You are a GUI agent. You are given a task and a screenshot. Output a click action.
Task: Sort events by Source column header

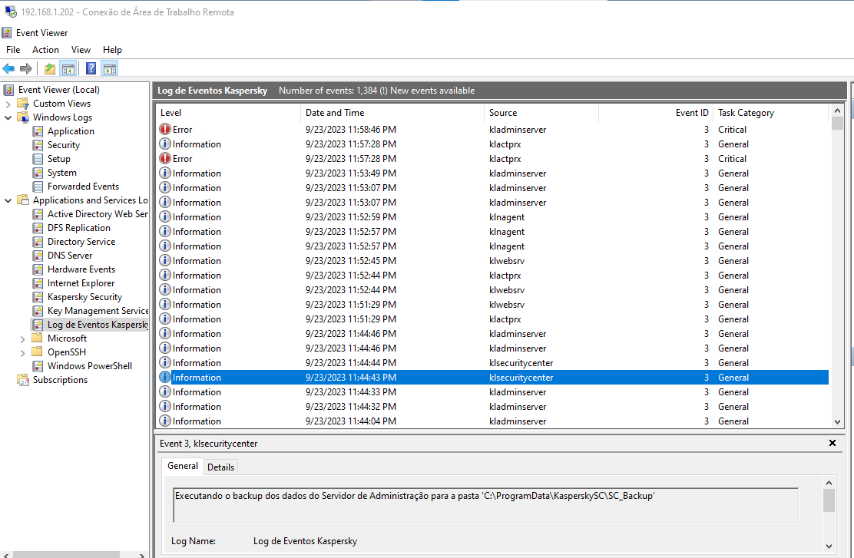click(503, 113)
